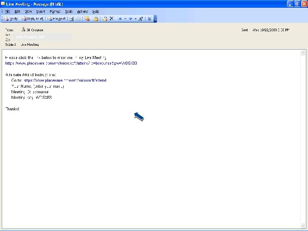Go to the previous item with up arrow
Viewport: 308px width, 231px height.
click(120, 19)
